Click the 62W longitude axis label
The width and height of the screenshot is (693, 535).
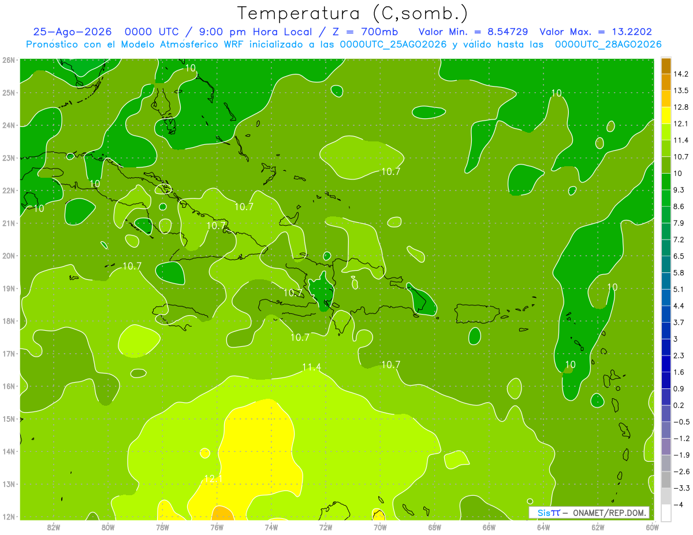598,527
